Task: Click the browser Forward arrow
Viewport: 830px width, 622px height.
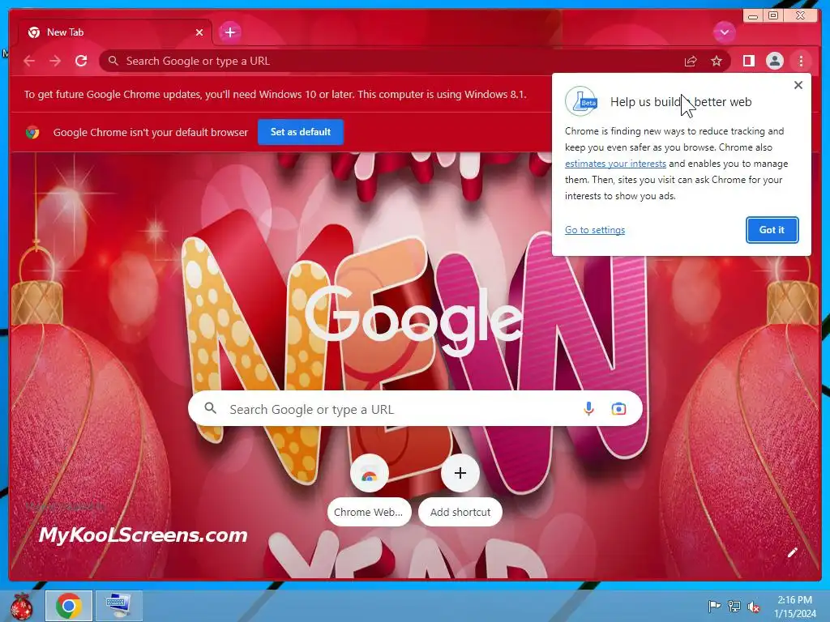Action: [x=55, y=61]
